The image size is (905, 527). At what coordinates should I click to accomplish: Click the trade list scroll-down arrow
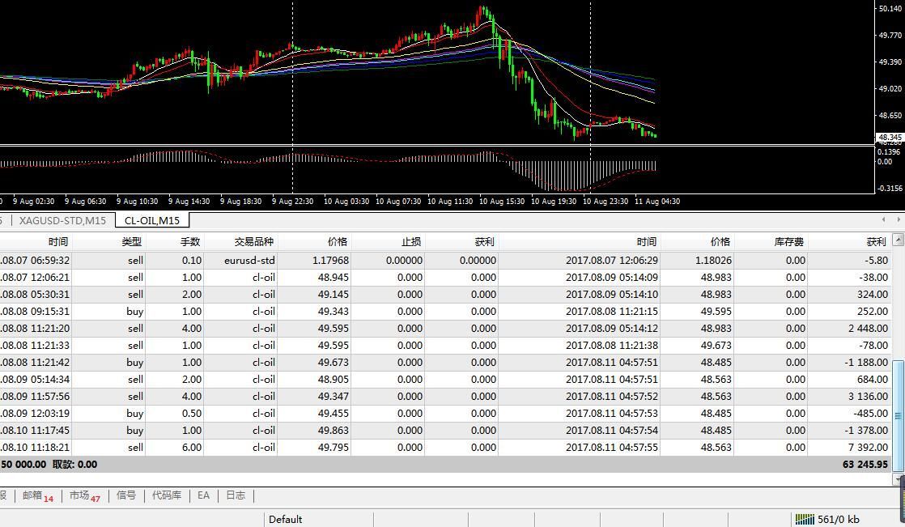coord(898,479)
